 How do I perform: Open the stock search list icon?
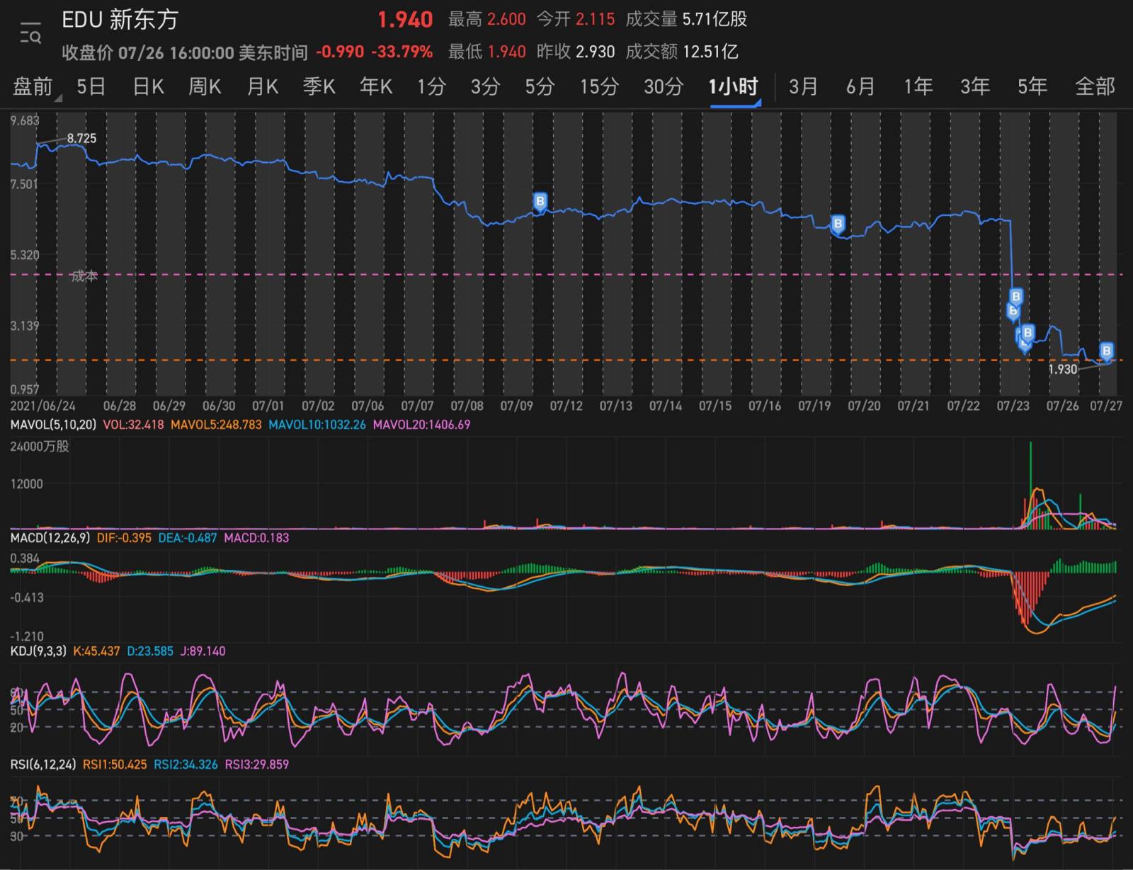point(30,33)
